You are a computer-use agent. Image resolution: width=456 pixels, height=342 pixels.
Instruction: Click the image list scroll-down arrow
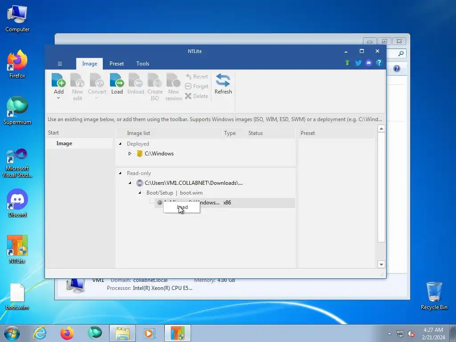381,265
